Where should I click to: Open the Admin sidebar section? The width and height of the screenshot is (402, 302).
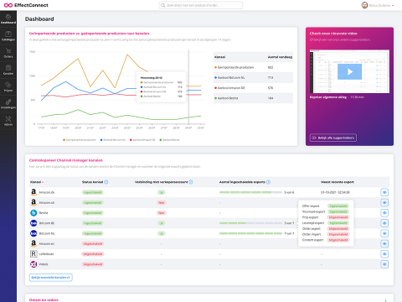coord(8,121)
